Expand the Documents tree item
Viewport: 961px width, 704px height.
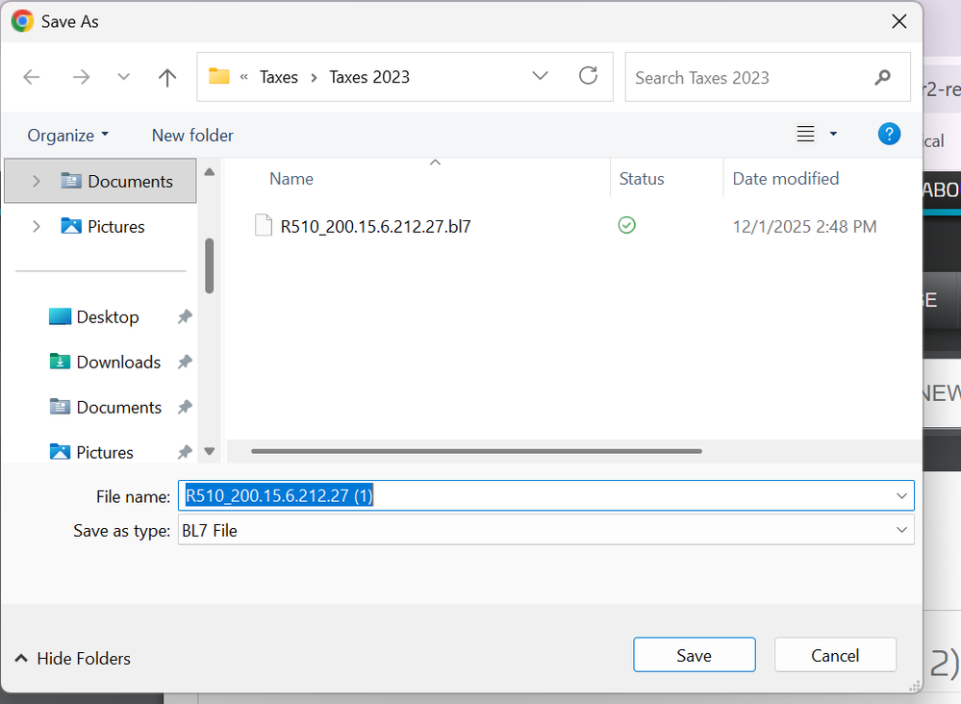(37, 181)
